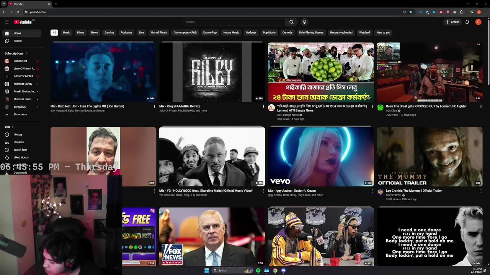The image size is (490, 275).
Task: Click browser back arrow
Action: pyautogui.click(x=4, y=12)
